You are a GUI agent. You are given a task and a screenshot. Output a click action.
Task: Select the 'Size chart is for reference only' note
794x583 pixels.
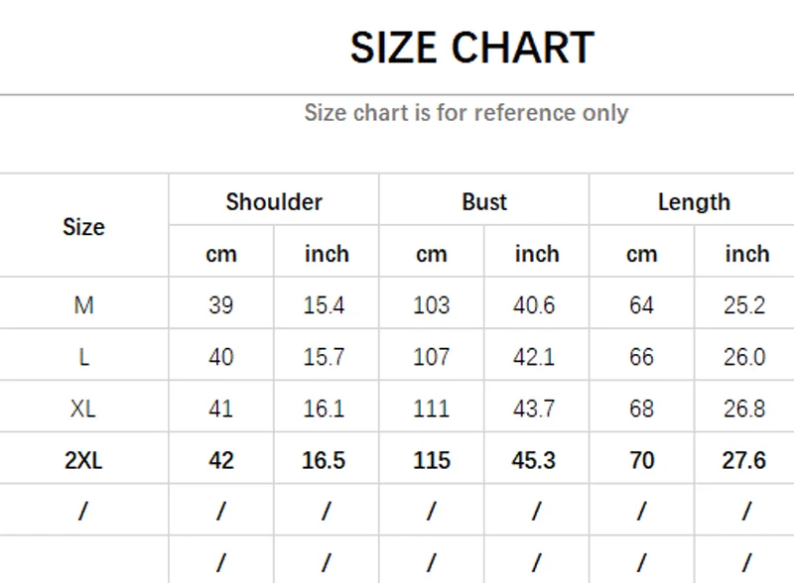pyautogui.click(x=465, y=112)
